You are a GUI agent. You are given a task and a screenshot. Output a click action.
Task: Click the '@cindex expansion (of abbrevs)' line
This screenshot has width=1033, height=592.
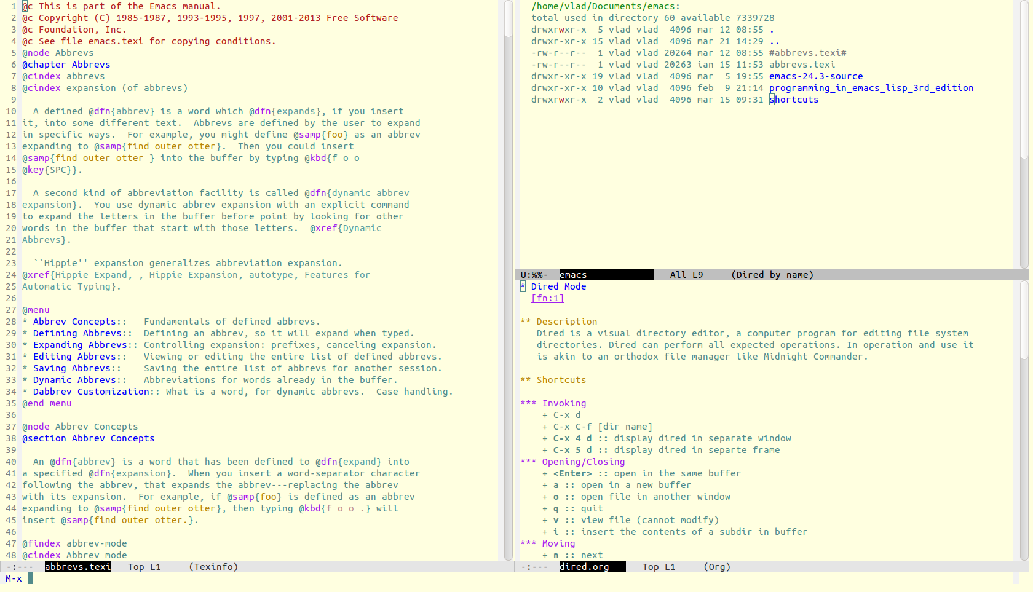tap(105, 88)
